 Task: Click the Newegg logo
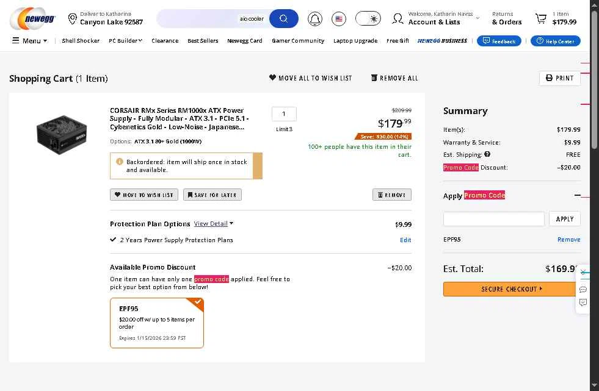click(33, 18)
